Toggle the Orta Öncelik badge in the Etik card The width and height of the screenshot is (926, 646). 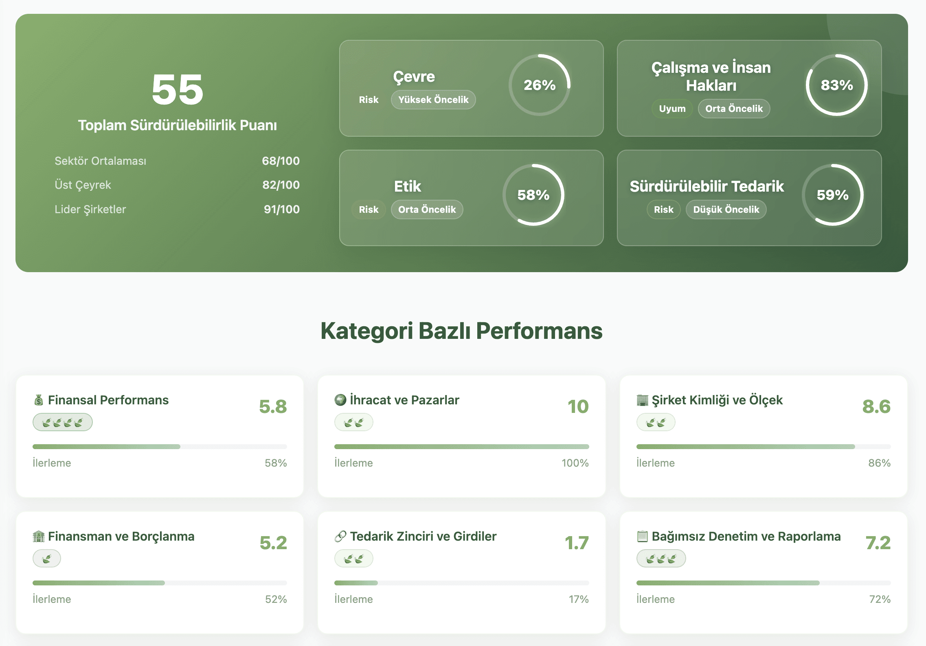[x=427, y=210]
